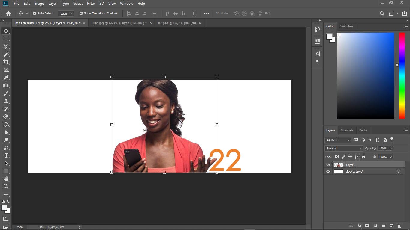410x230 pixels.
Task: Select the Brush tool
Action: 6,93
